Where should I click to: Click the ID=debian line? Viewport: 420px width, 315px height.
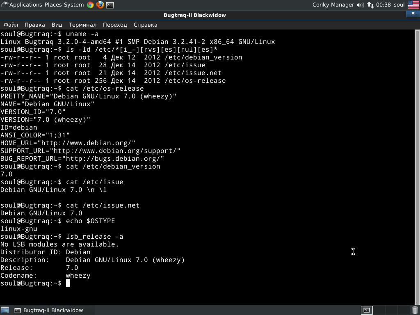(19, 128)
